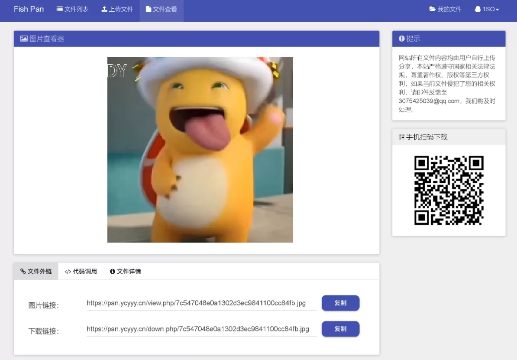Open the 文件列表 nav item
The height and width of the screenshot is (360, 517).
(x=73, y=9)
